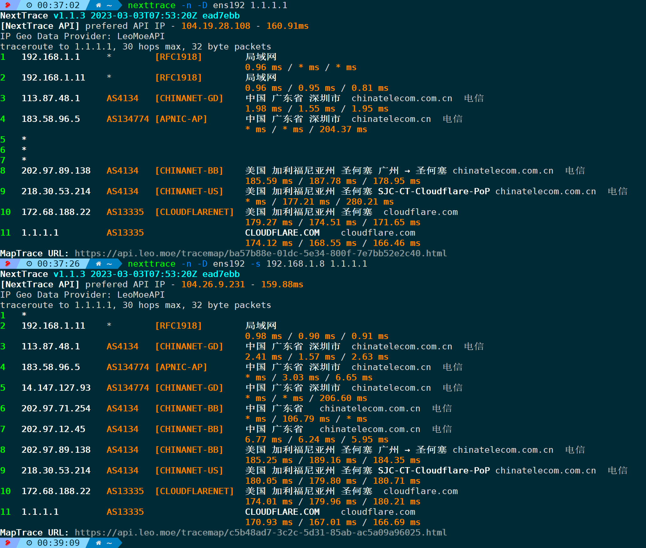Click the API IP 104.19.28.108

(216, 26)
